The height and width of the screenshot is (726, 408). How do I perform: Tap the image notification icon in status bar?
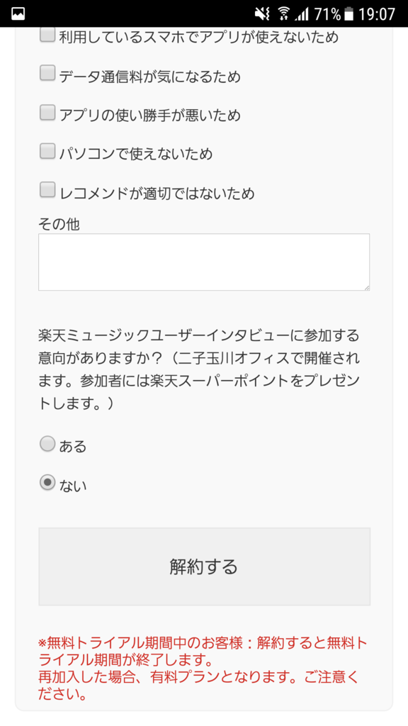pos(18,14)
